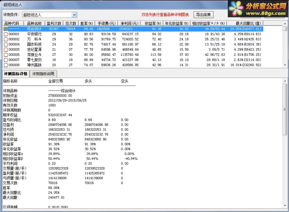
Task: Click the down arrow of the results list scrollbar
Action: pyautogui.click(x=285, y=65)
